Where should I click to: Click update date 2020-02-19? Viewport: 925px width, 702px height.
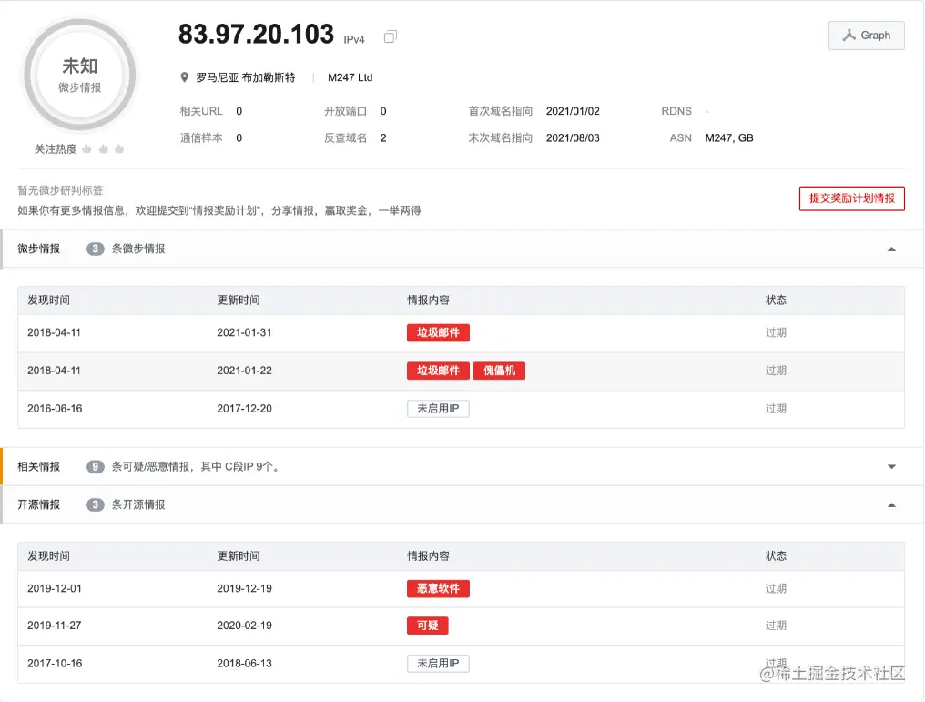pyautogui.click(x=244, y=626)
